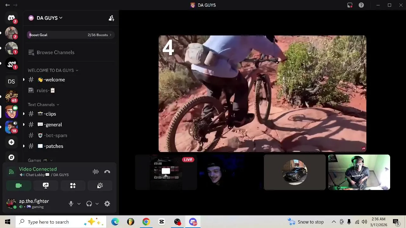Focus the main mountain biking stream video
The width and height of the screenshot is (406, 228).
coord(262,94)
